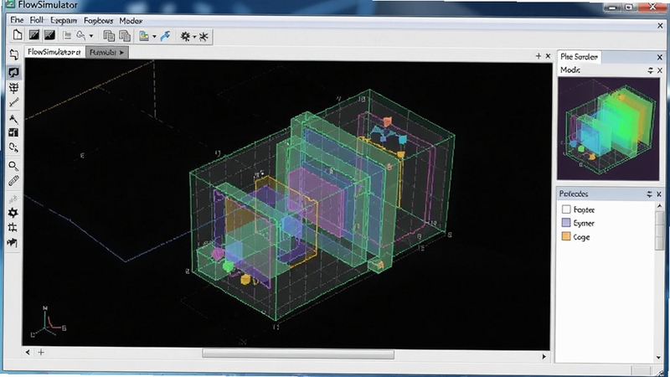Close the viewport with the X beside plus
Screen dimensions: 670x377
[x=549, y=56]
